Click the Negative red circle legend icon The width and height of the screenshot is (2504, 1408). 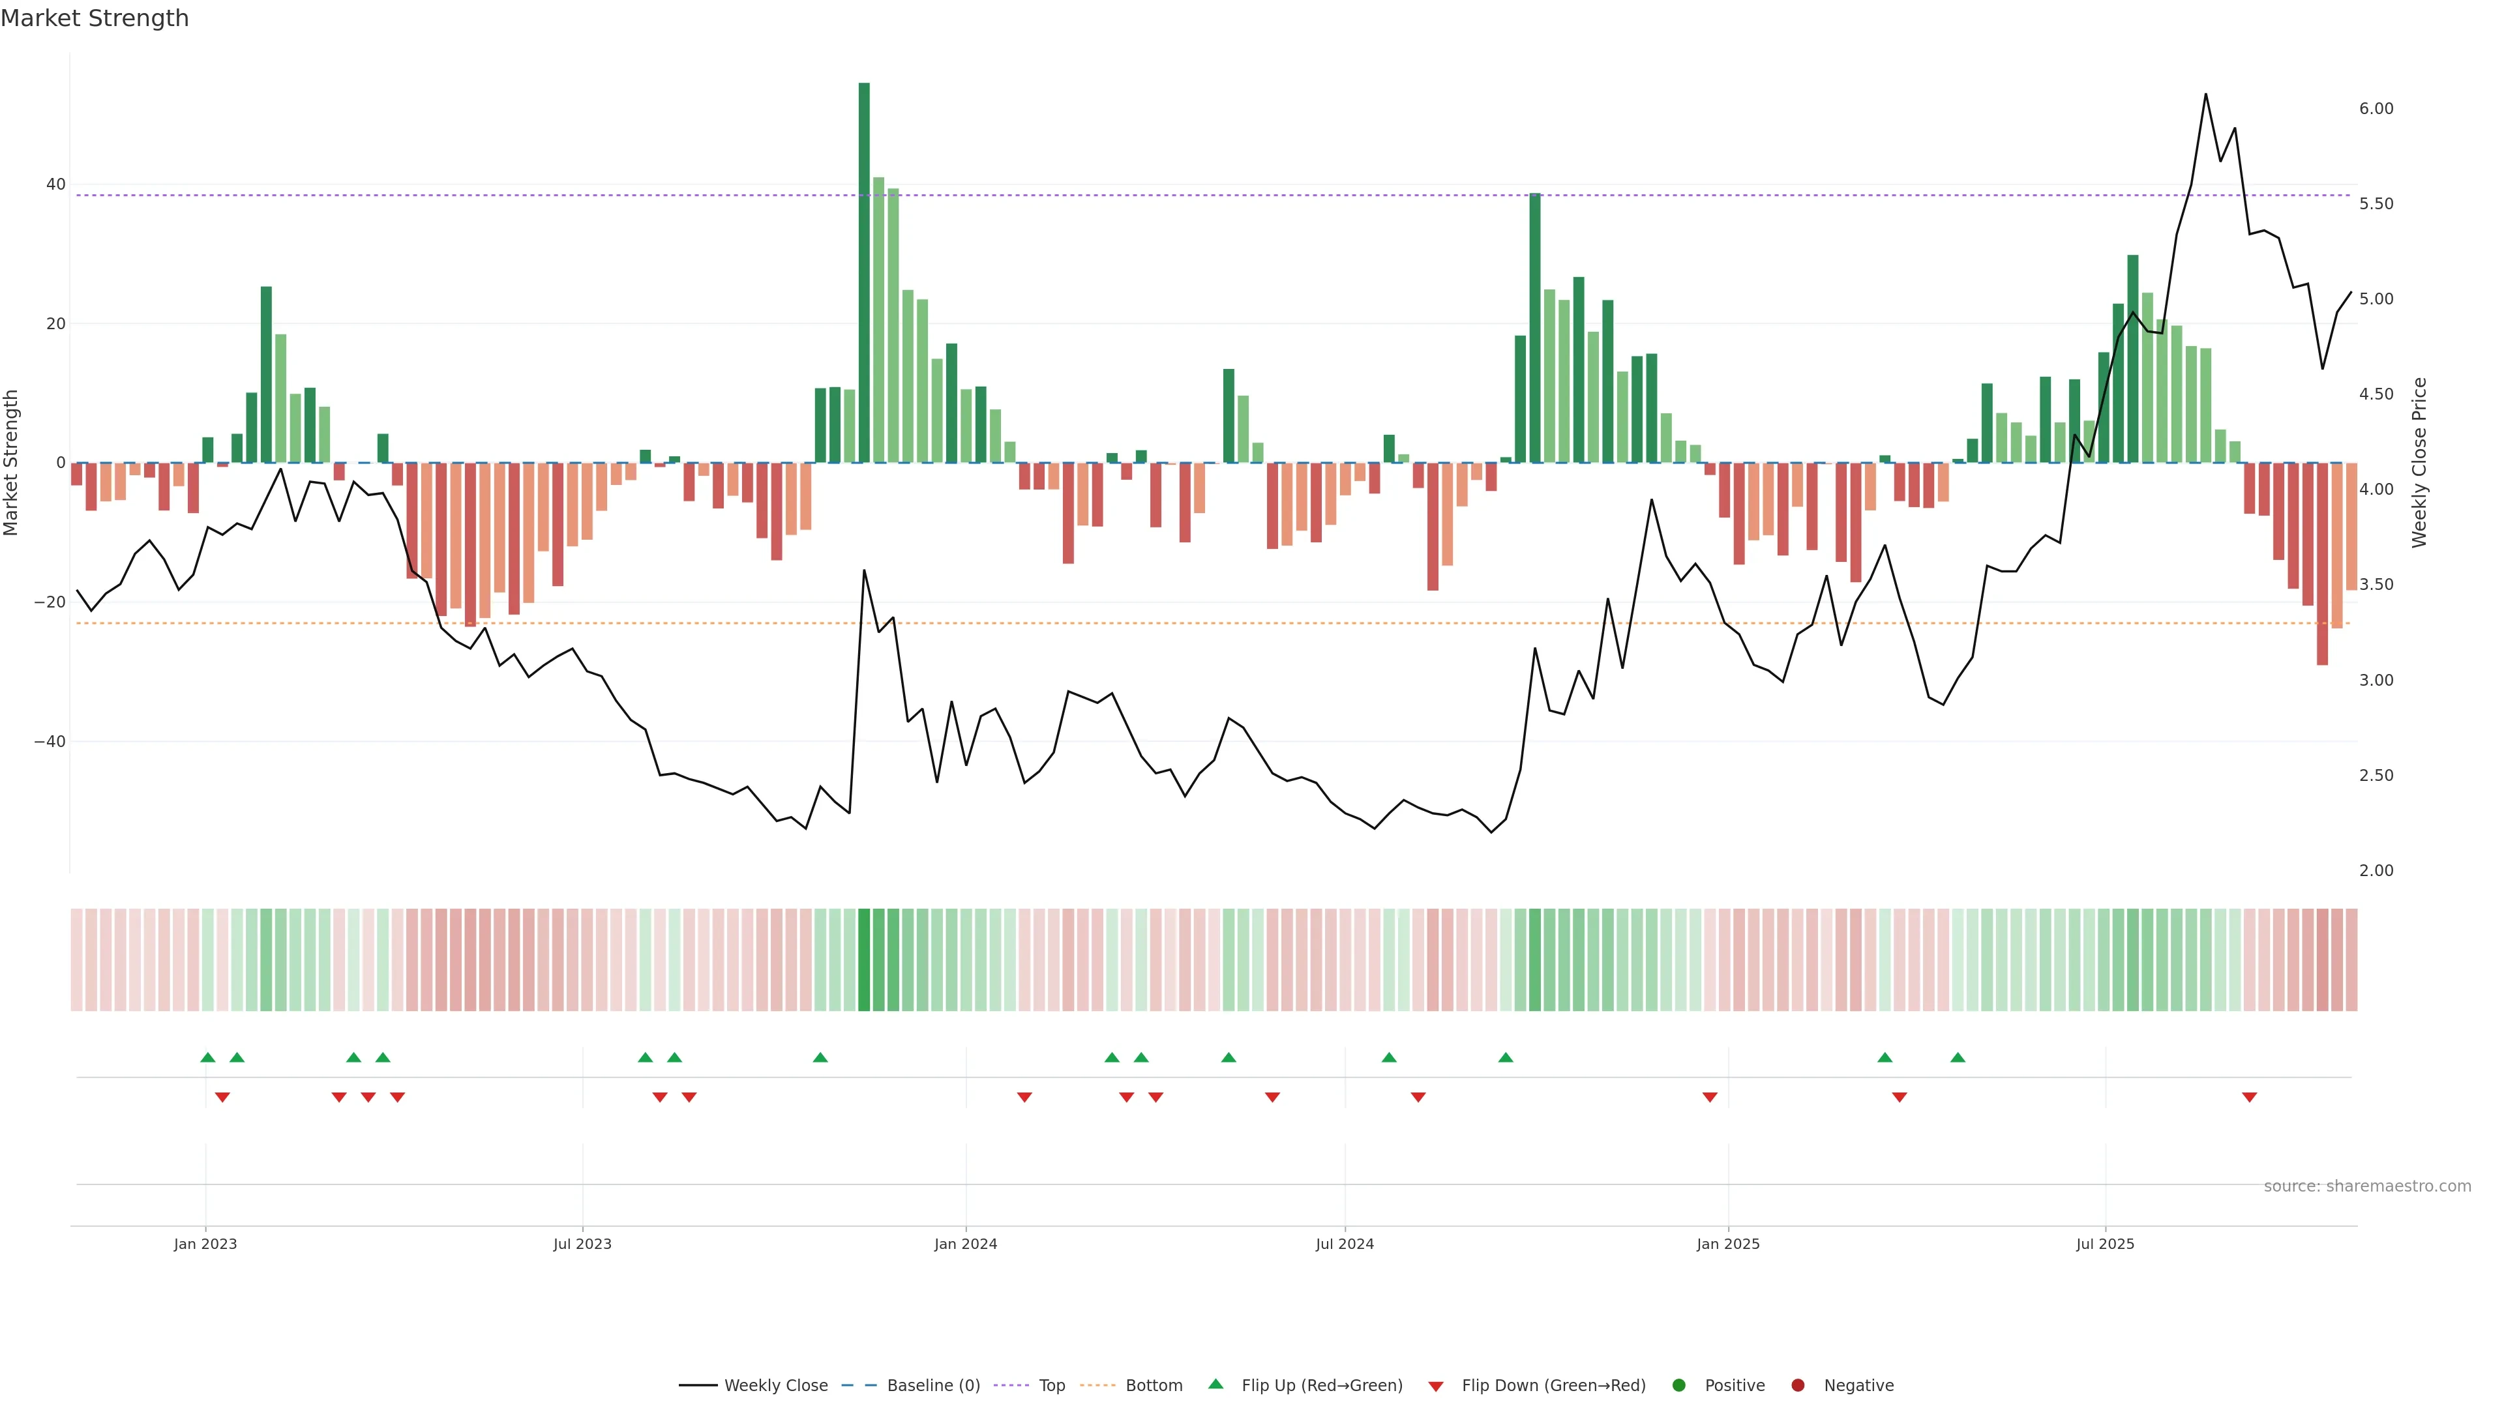point(1797,1386)
